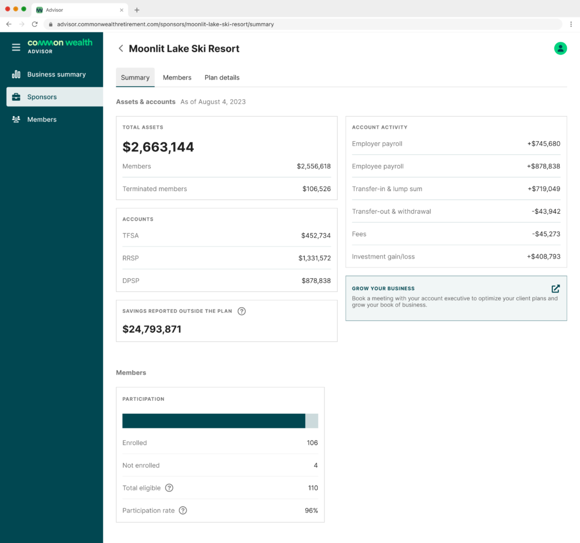This screenshot has width=580, height=543.
Task: Click the Participation card heading
Action: point(143,399)
